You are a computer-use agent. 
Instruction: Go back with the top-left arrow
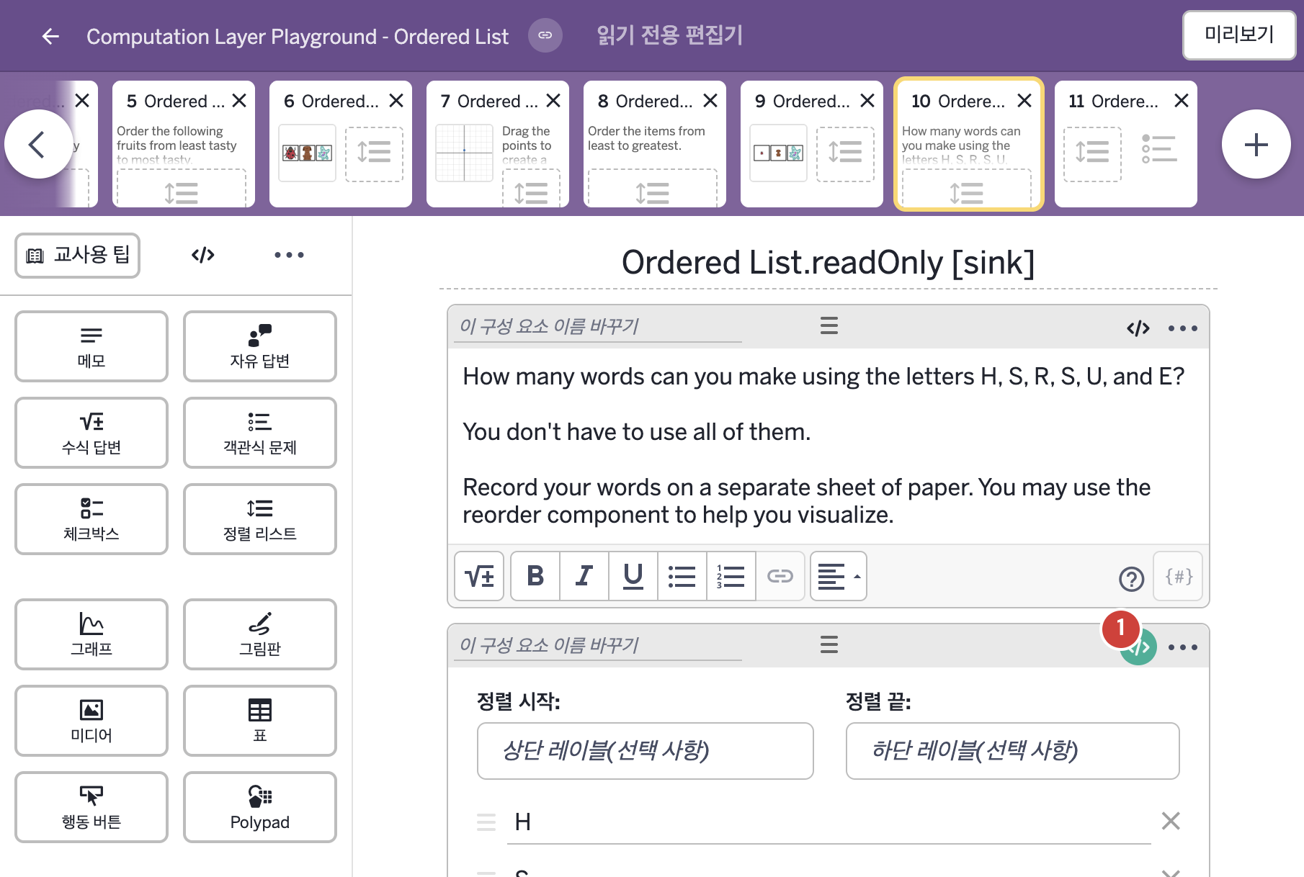pos(50,36)
